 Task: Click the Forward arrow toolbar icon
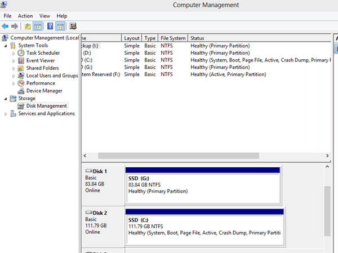coord(15,26)
